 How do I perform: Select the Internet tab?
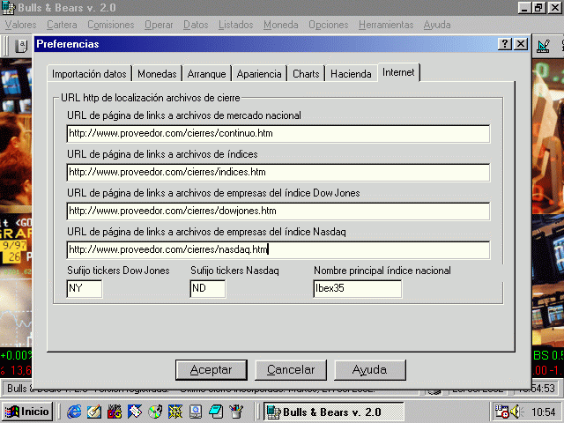(x=398, y=72)
